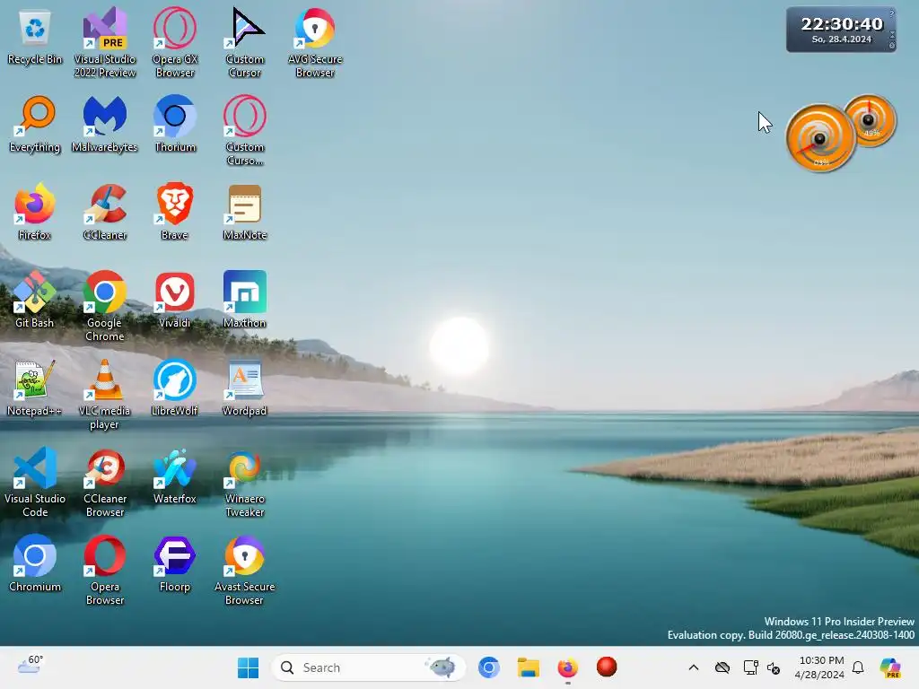This screenshot has width=919, height=689.
Task: Select CCleaner Browser desktop icon
Action: (x=105, y=482)
